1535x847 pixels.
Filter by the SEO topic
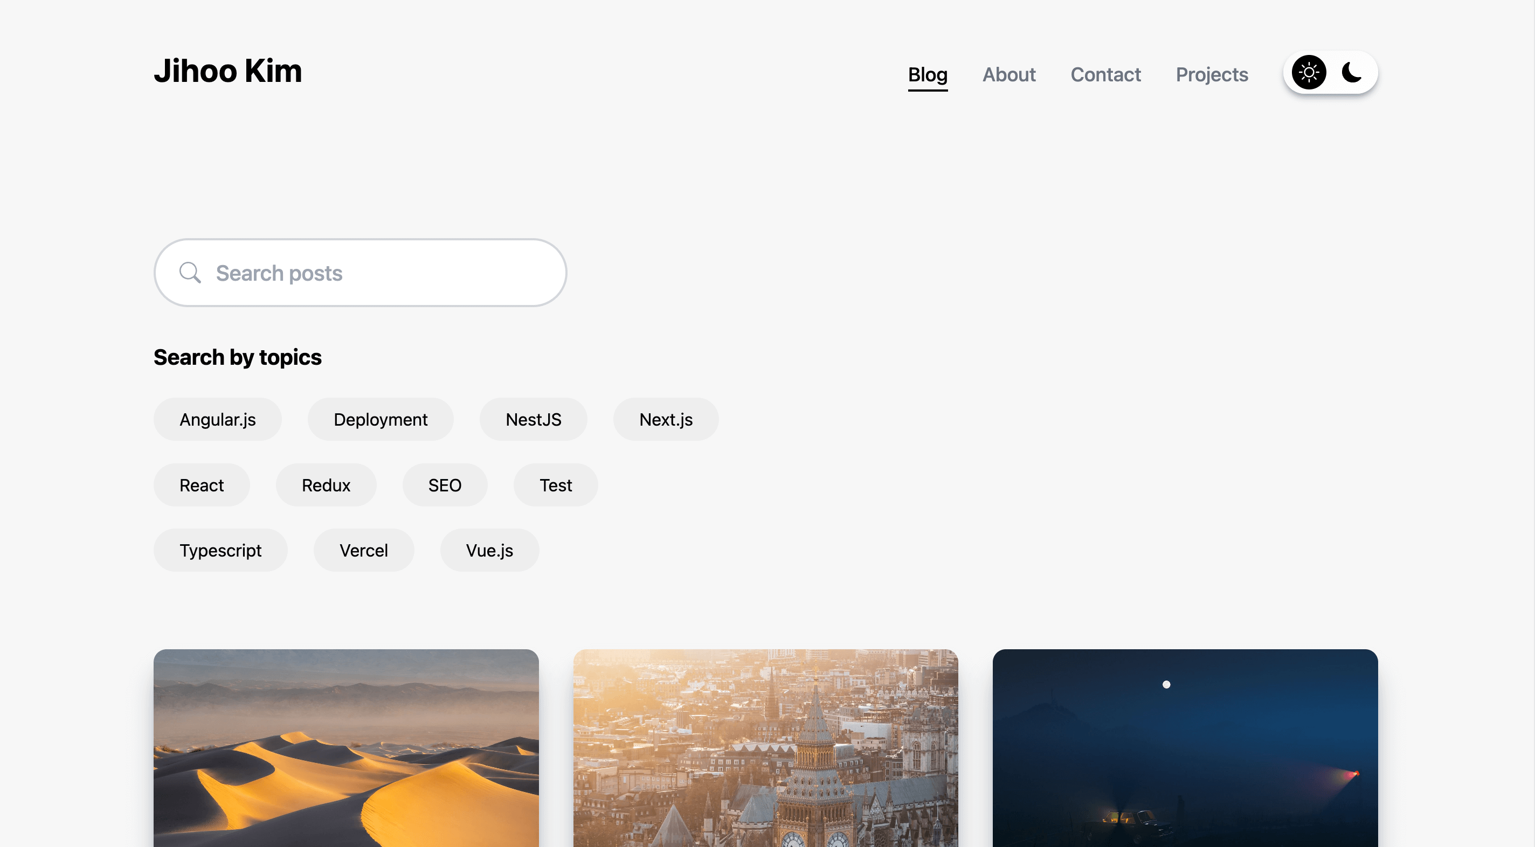pyautogui.click(x=445, y=485)
